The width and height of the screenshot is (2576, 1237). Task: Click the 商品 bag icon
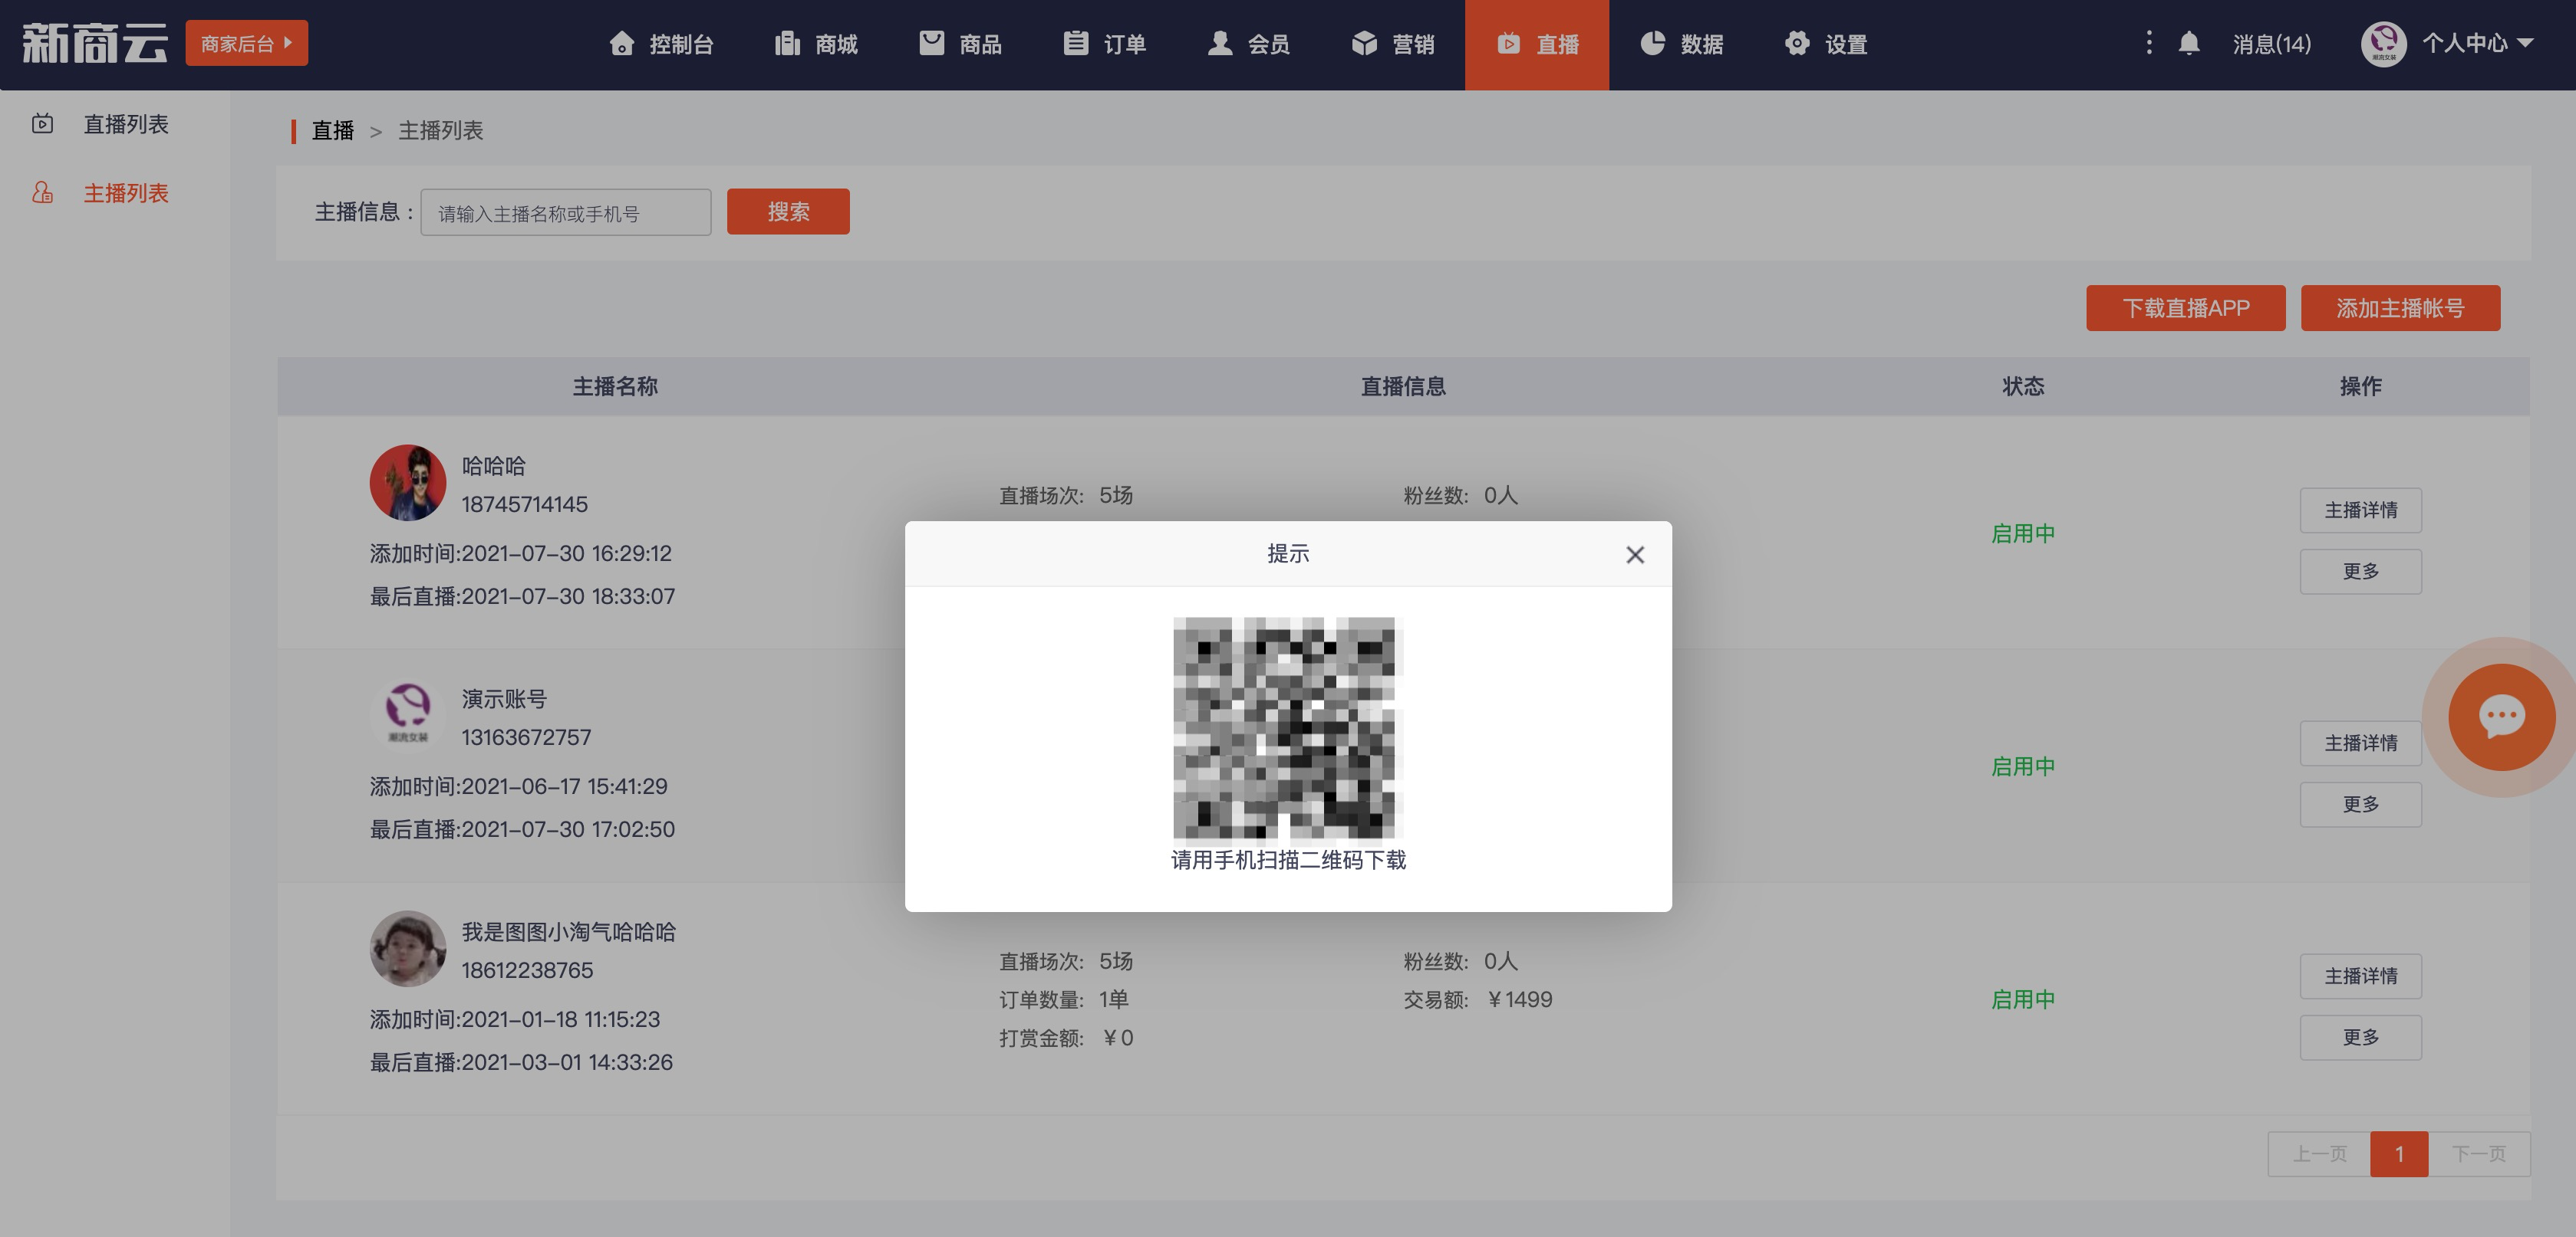click(931, 44)
